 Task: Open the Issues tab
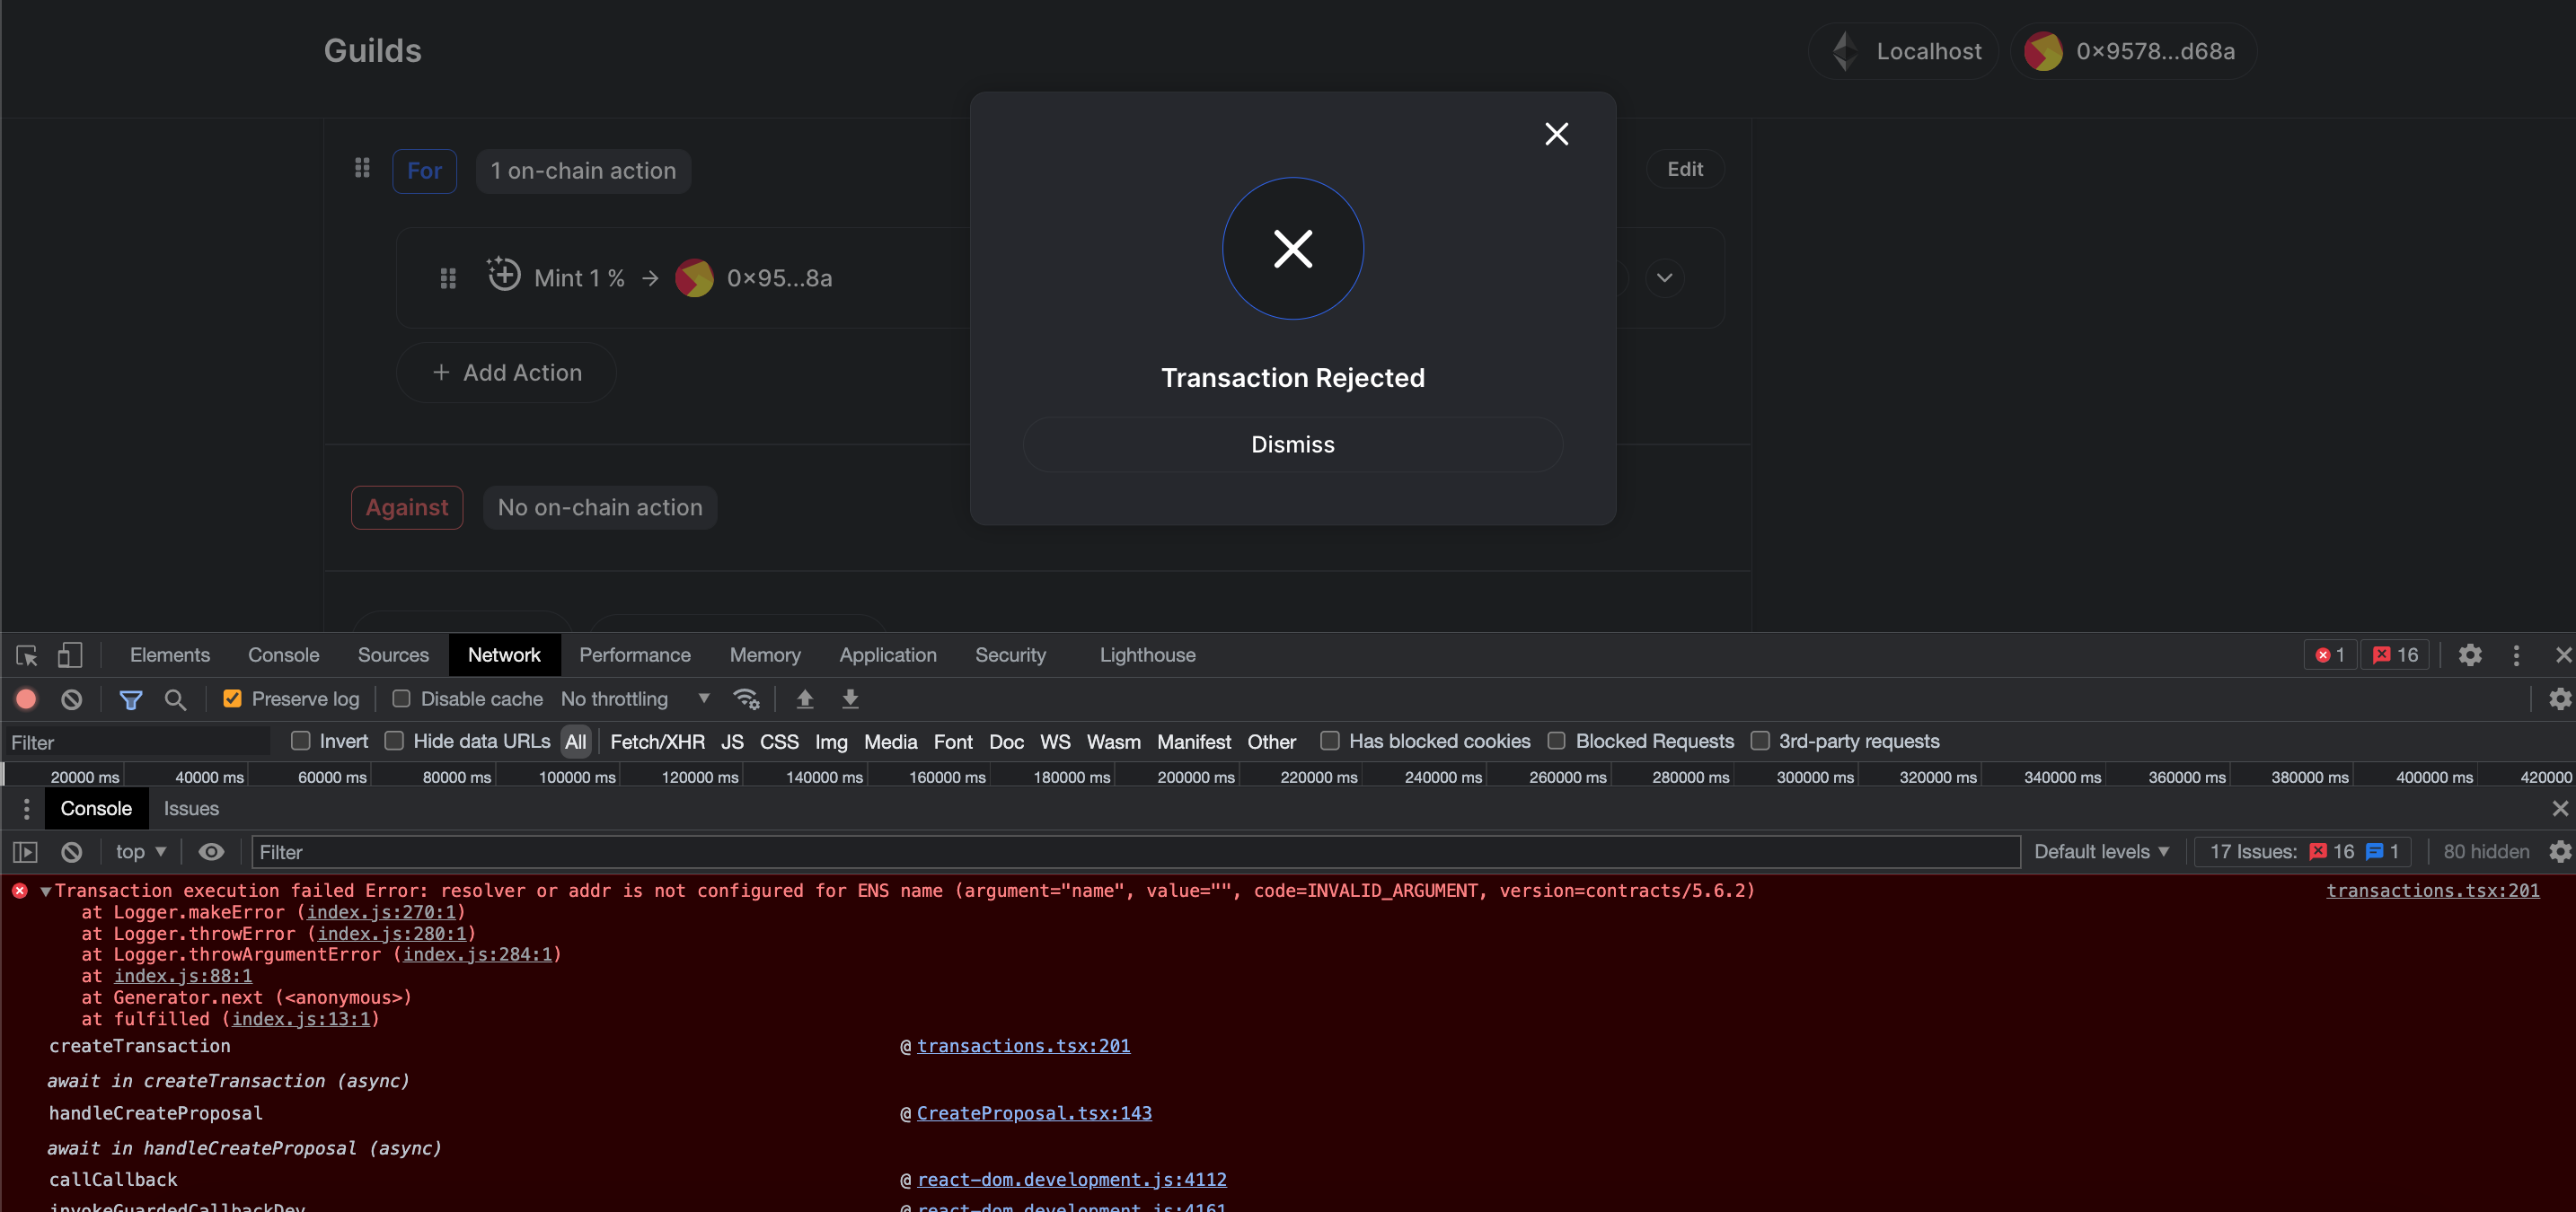click(x=191, y=808)
